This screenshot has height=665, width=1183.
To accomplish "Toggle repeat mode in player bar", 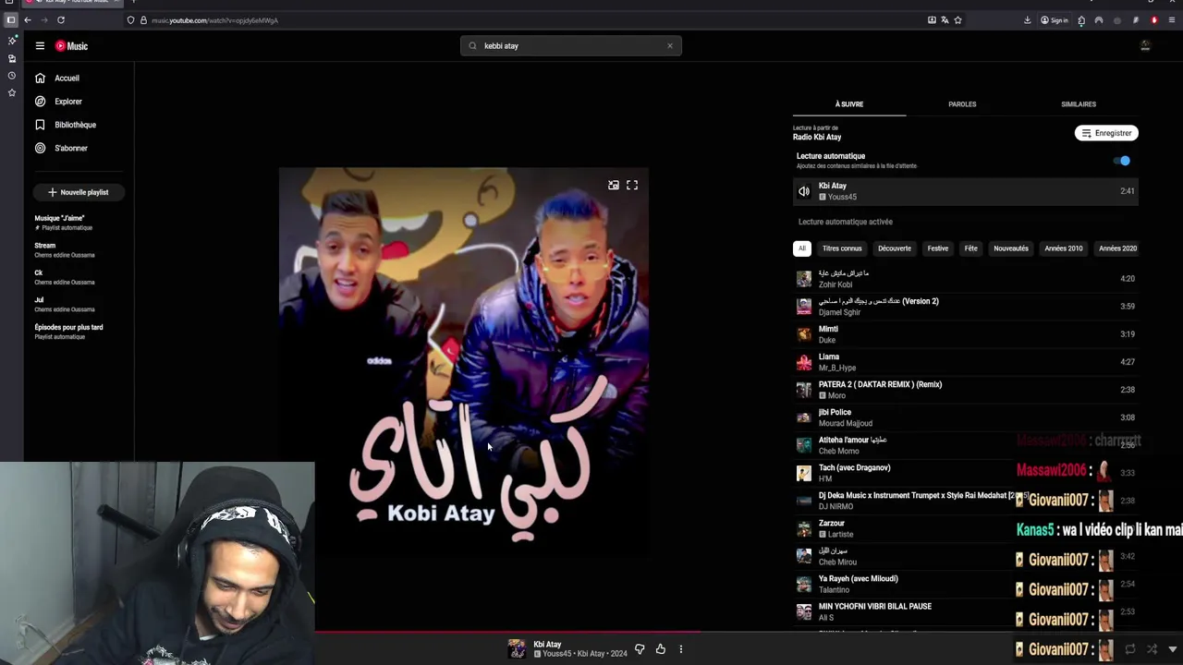I will click(1130, 649).
